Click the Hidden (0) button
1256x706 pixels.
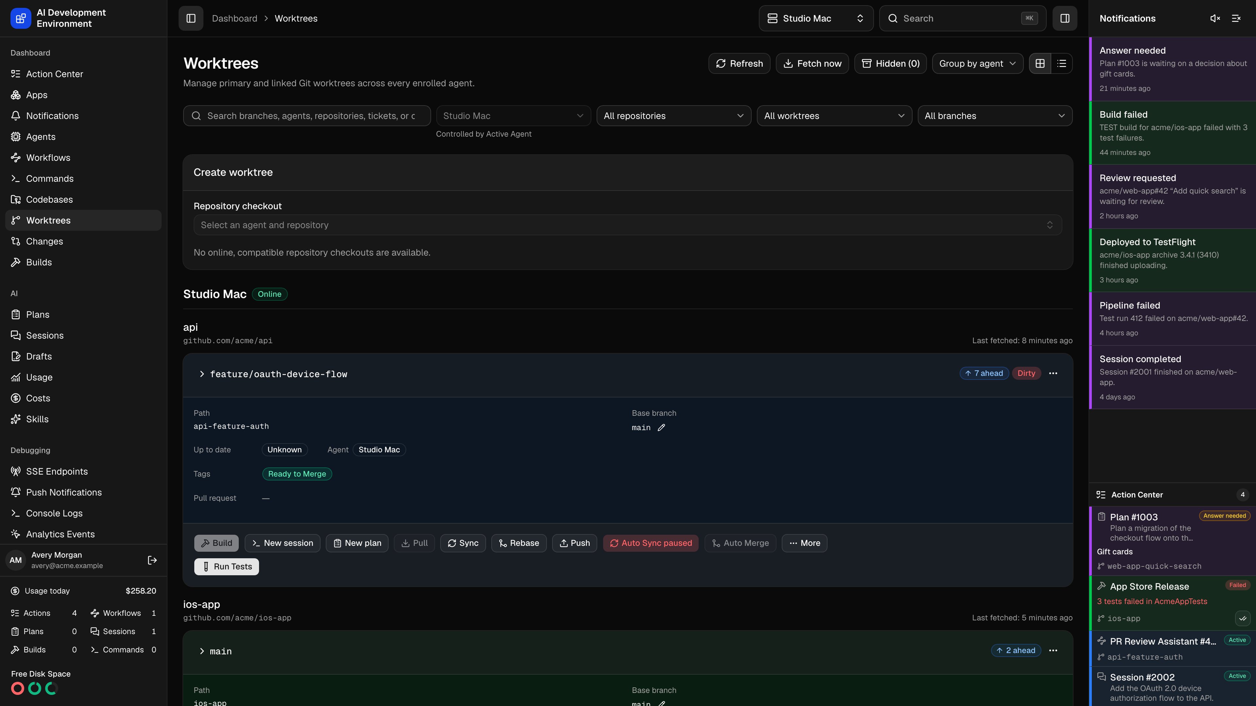pyautogui.click(x=890, y=63)
